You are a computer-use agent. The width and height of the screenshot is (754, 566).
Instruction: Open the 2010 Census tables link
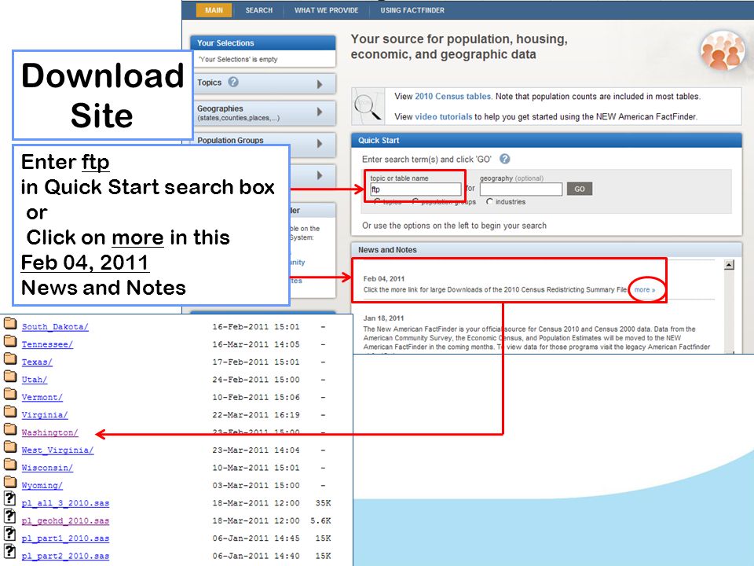tap(453, 96)
